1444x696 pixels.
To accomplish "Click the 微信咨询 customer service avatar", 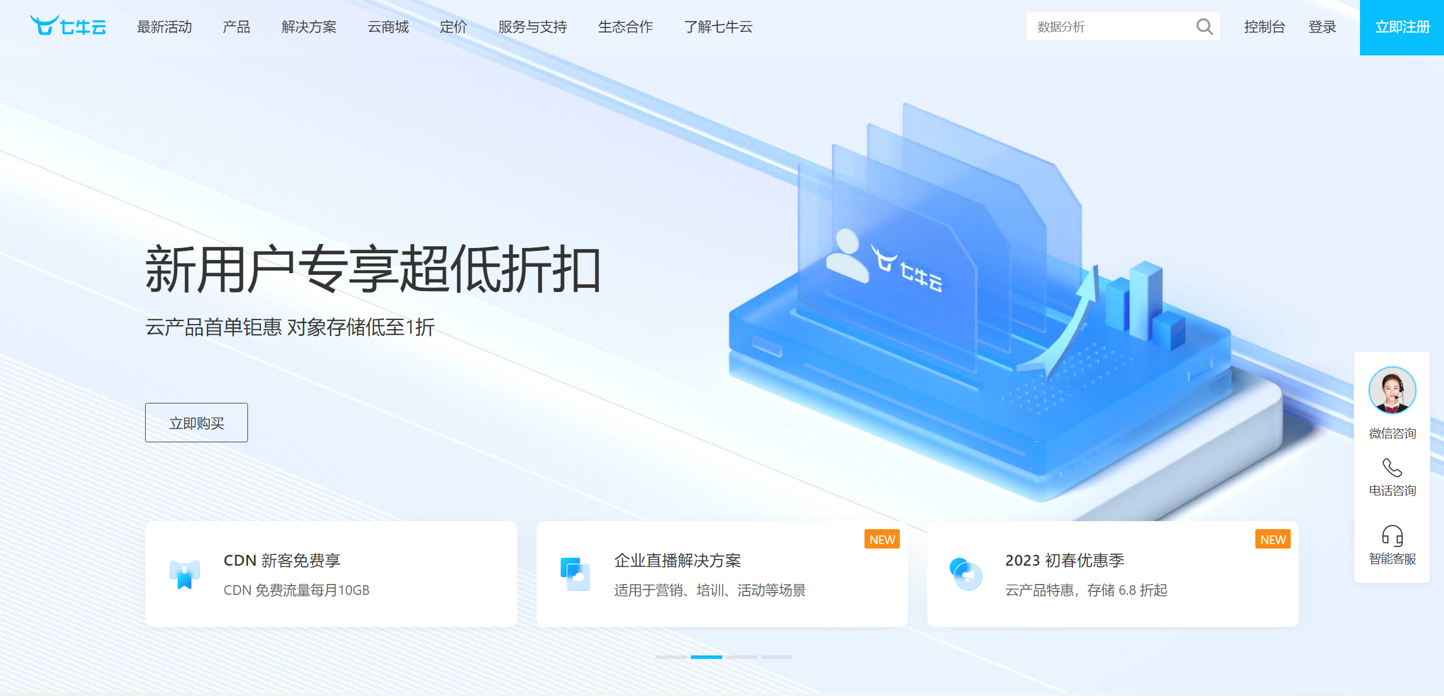I will pos(1392,390).
